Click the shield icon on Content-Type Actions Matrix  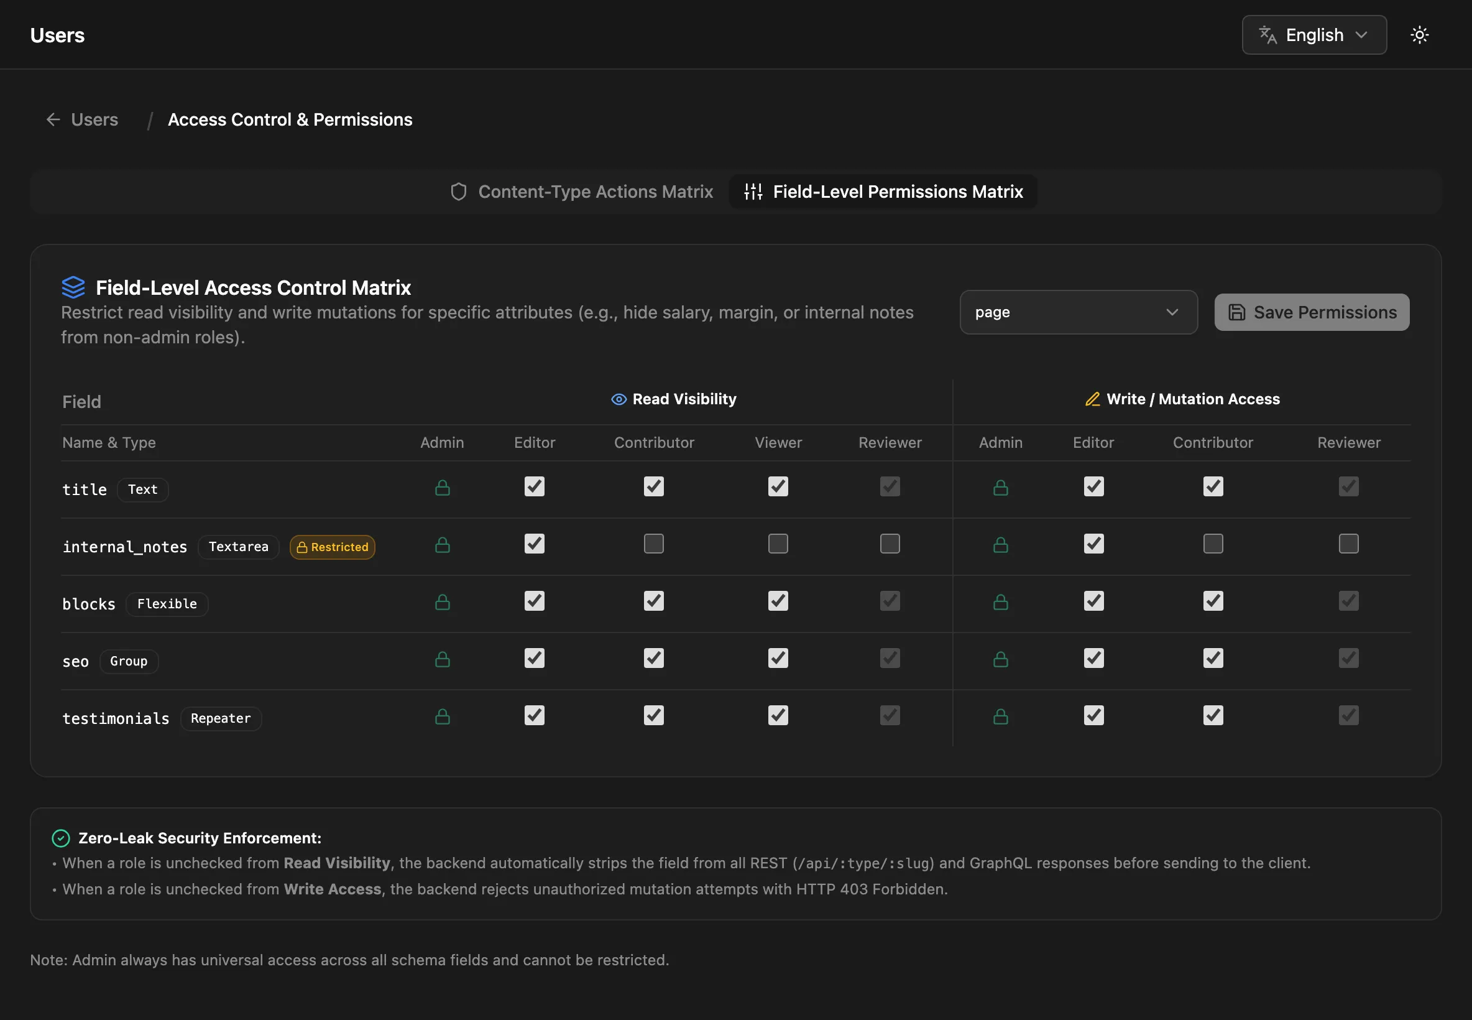pos(459,192)
